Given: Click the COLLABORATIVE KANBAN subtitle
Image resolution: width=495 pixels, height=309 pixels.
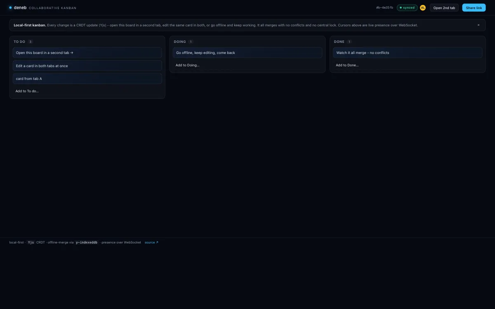Looking at the screenshot, I should pos(52,8).
